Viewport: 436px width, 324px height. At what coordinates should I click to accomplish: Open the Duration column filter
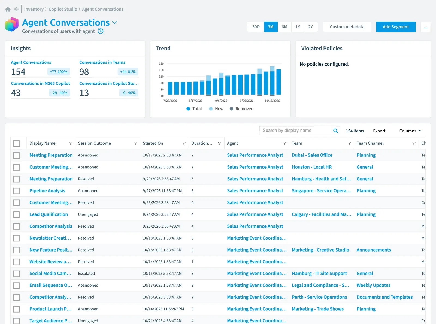coord(220,143)
